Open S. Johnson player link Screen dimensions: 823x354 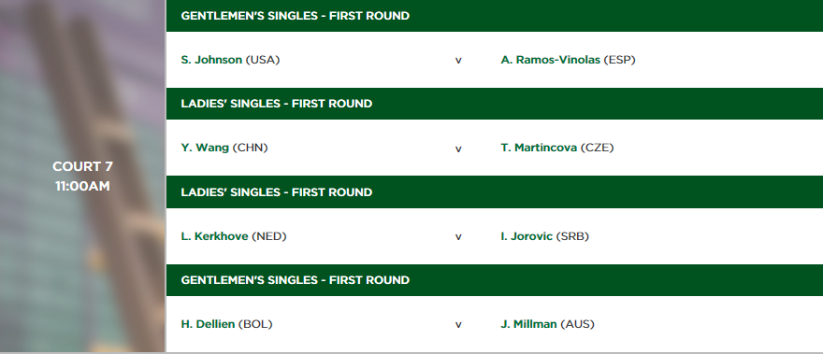pyautogui.click(x=211, y=60)
